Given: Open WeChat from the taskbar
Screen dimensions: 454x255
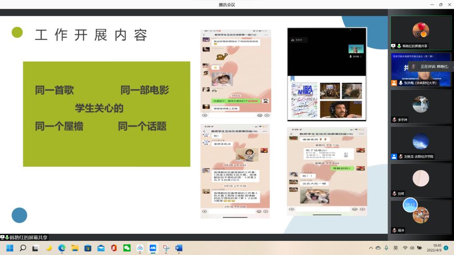Looking at the screenshot, I should (127, 248).
